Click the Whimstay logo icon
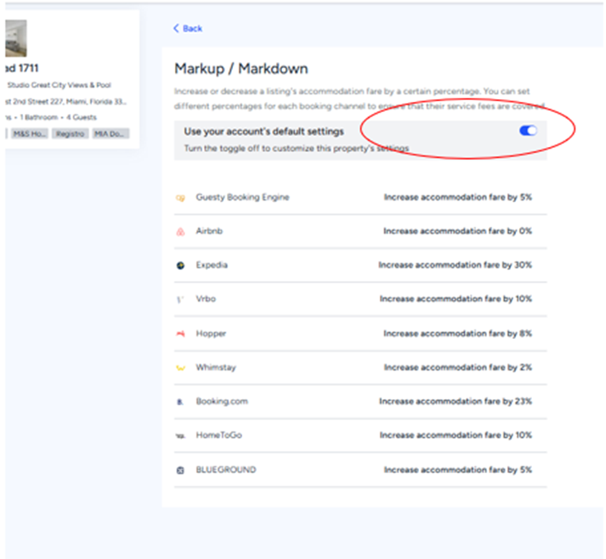 click(x=180, y=368)
